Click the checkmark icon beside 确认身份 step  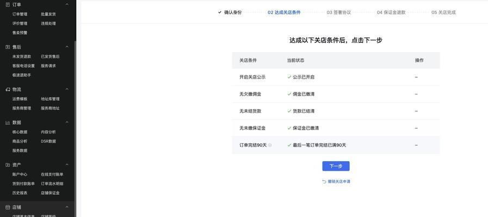(220, 12)
